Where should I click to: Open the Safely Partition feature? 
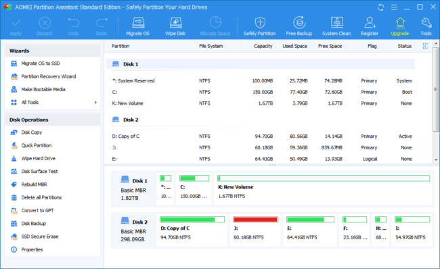(259, 27)
